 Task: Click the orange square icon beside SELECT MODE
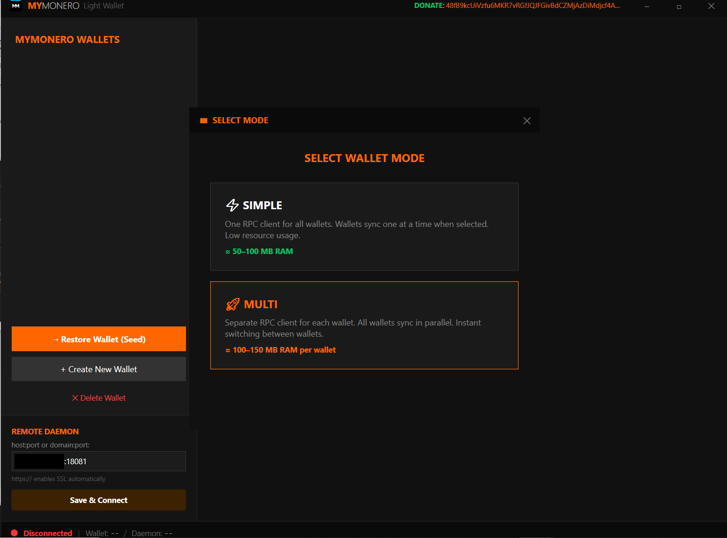204,120
